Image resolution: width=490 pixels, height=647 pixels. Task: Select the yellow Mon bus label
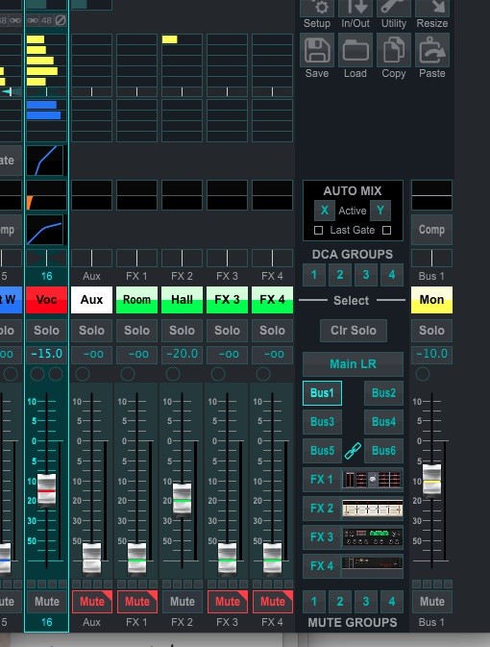[x=431, y=300]
